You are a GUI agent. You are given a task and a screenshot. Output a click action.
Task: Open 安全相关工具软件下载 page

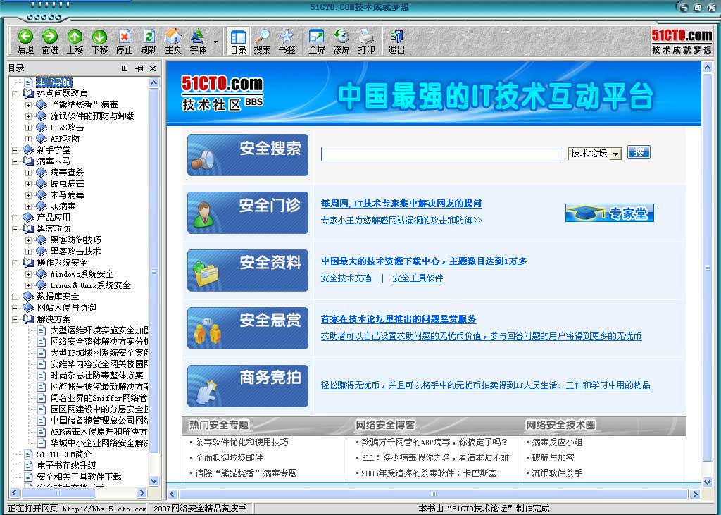79,477
